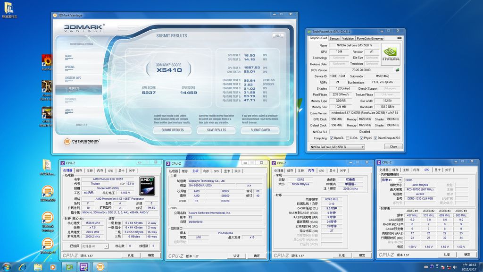The height and width of the screenshot is (272, 483).
Task: Toggle the CUDA checkbox in GPU-Z
Action: point(348,138)
